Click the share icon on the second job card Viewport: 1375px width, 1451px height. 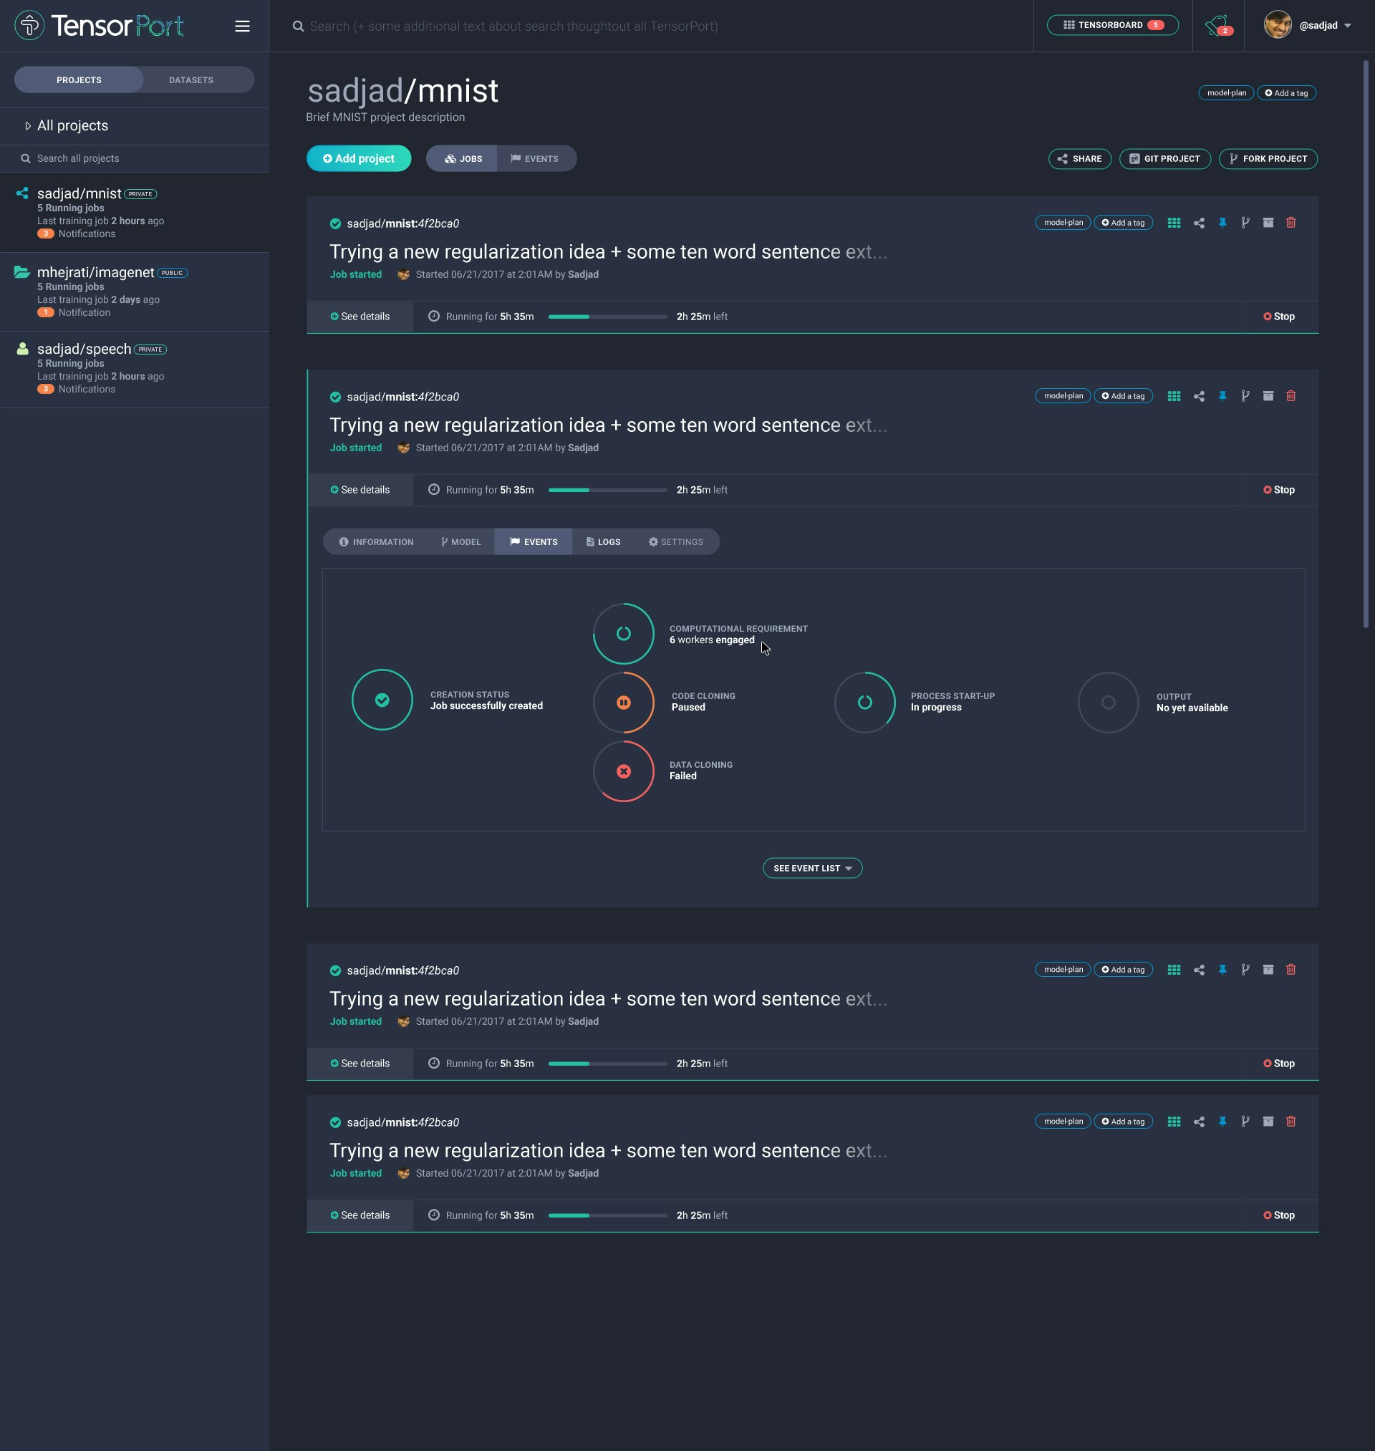(x=1199, y=396)
